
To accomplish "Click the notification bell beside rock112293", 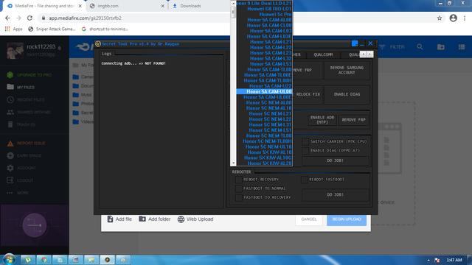I will click(x=60, y=47).
